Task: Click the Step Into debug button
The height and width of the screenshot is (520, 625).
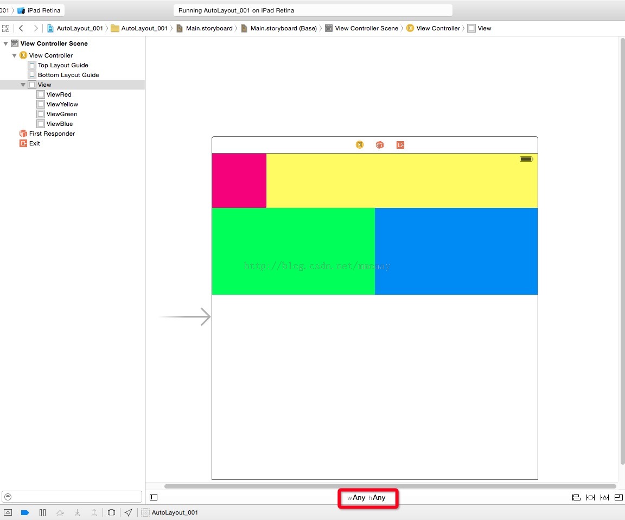Action: coord(78,512)
